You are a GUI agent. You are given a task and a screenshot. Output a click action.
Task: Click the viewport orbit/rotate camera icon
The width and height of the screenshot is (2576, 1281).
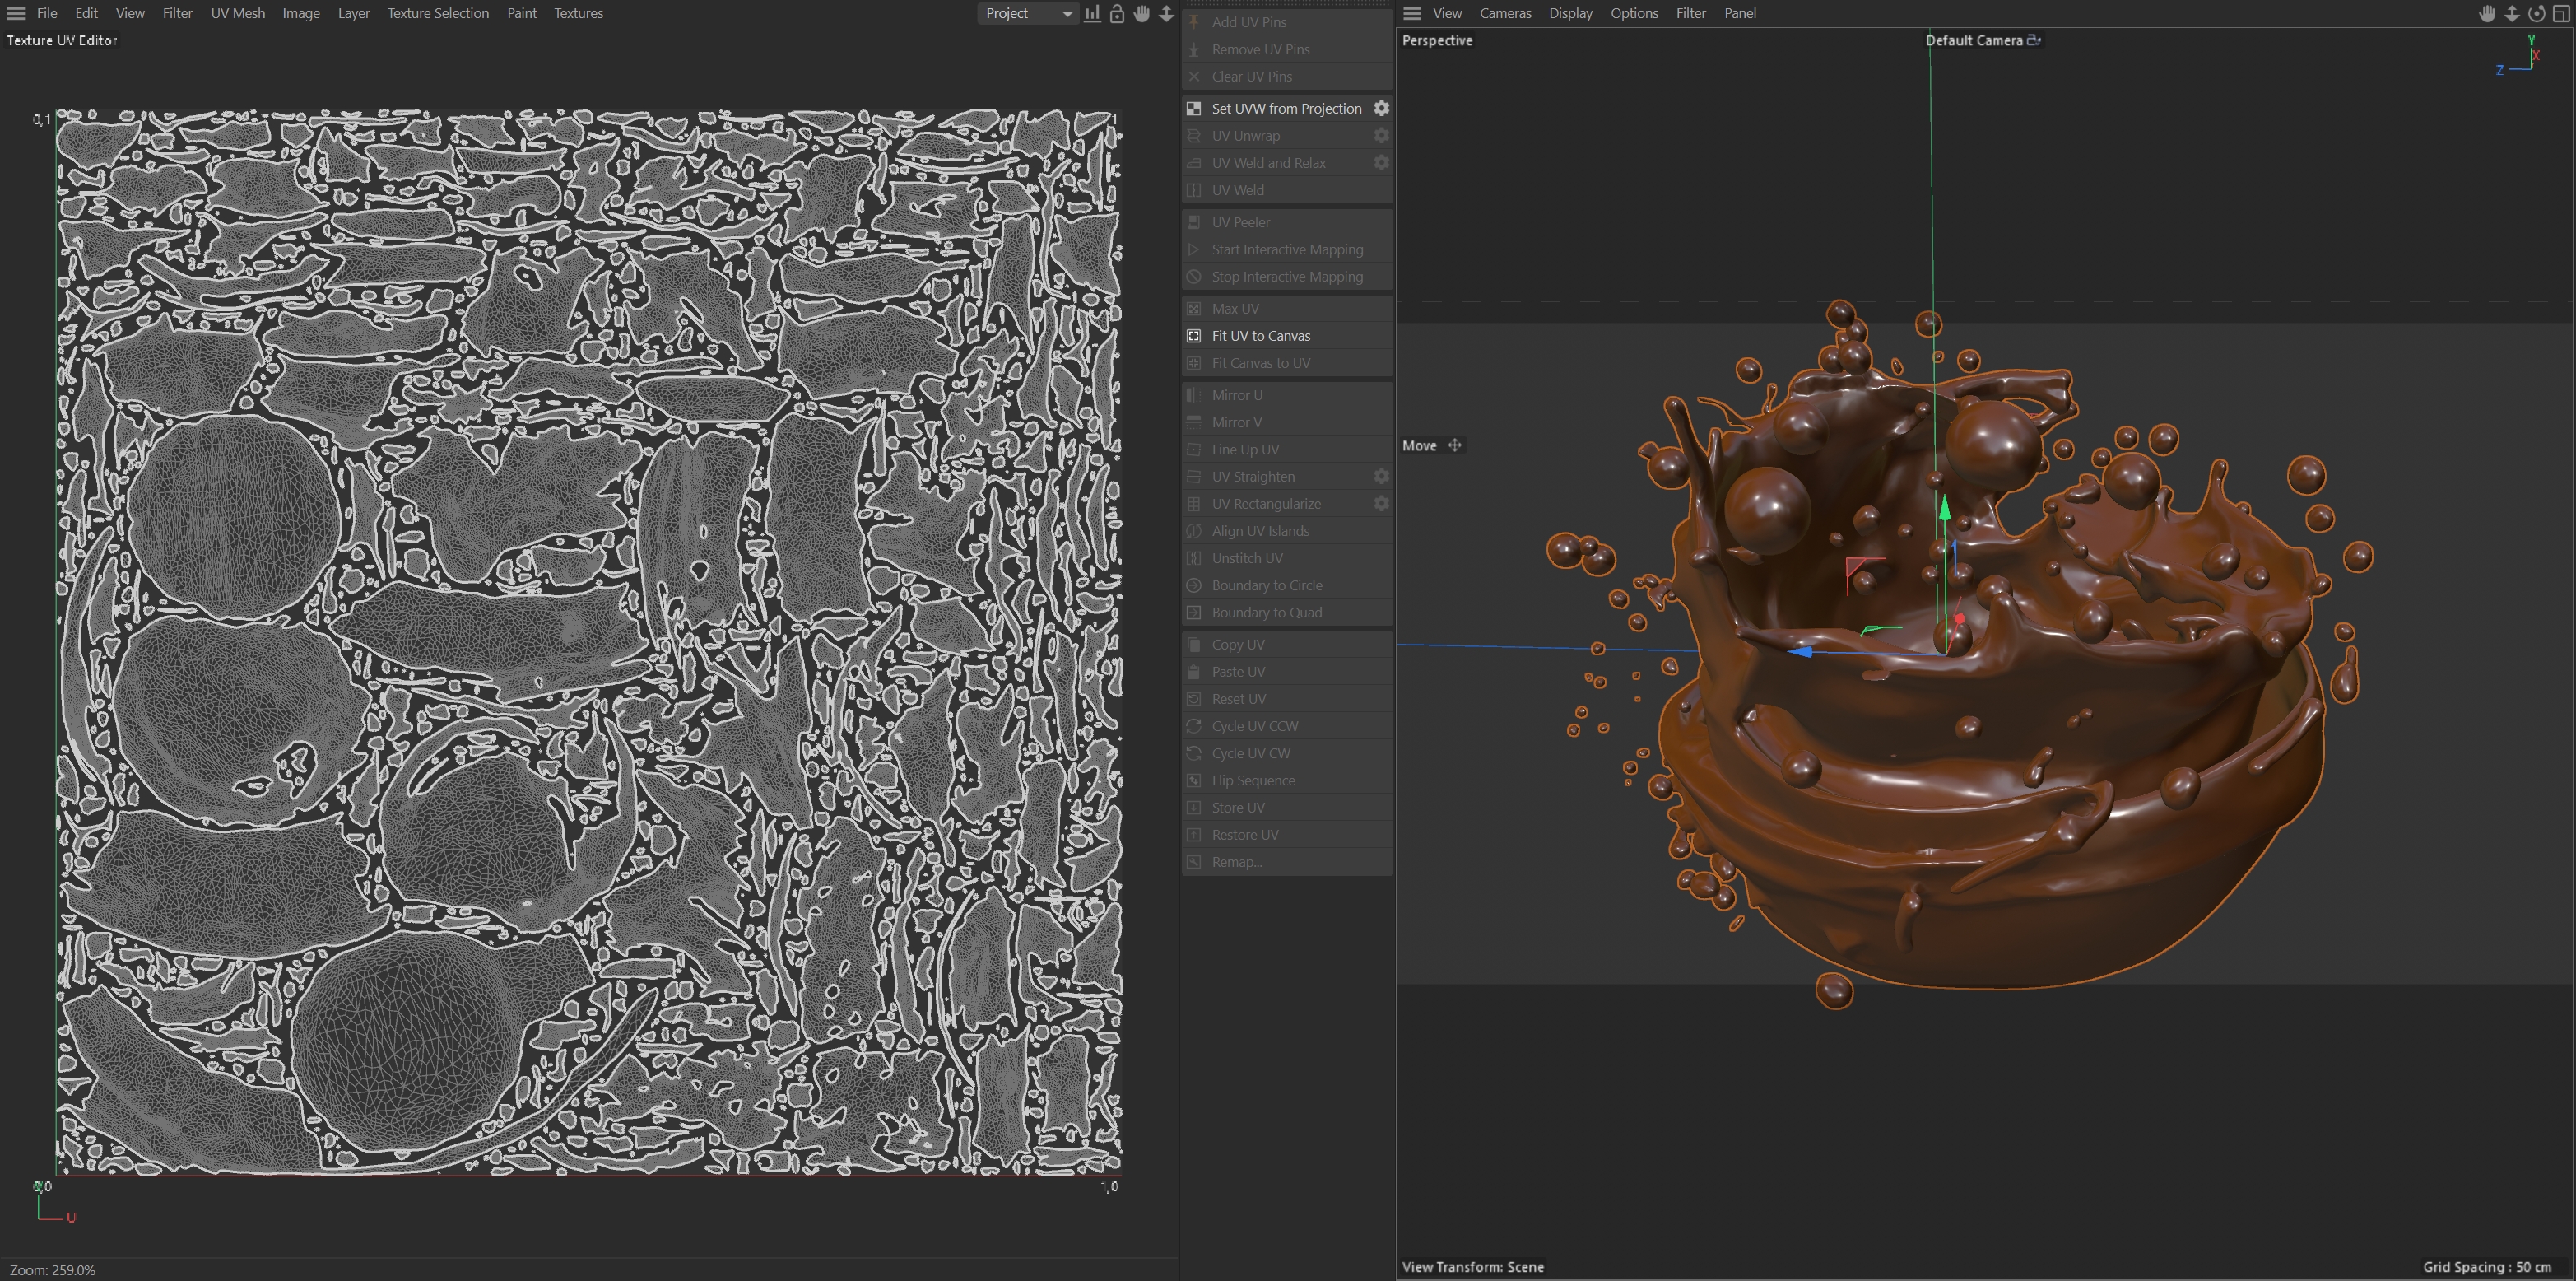coord(2536,13)
